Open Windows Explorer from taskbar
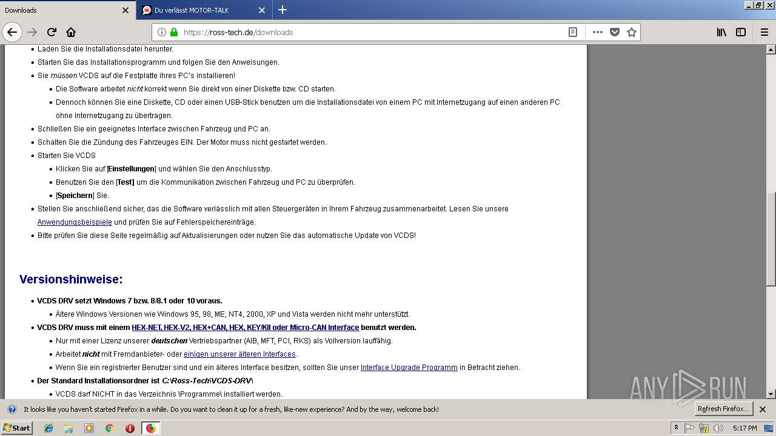 [x=69, y=428]
